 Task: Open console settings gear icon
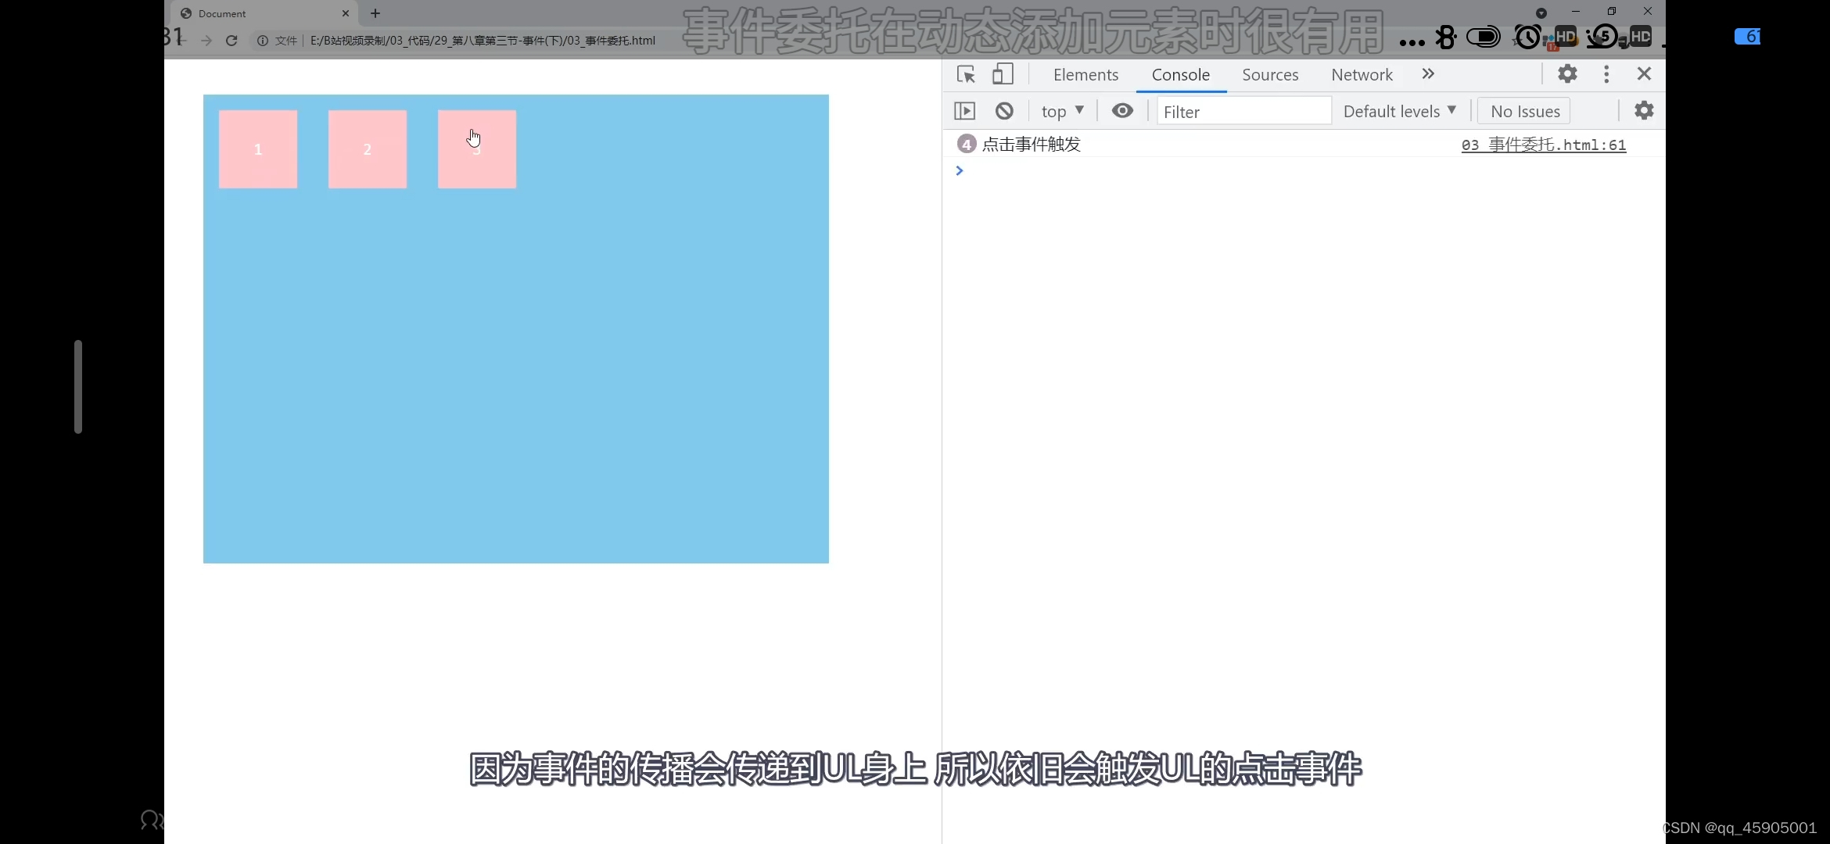[1644, 111]
